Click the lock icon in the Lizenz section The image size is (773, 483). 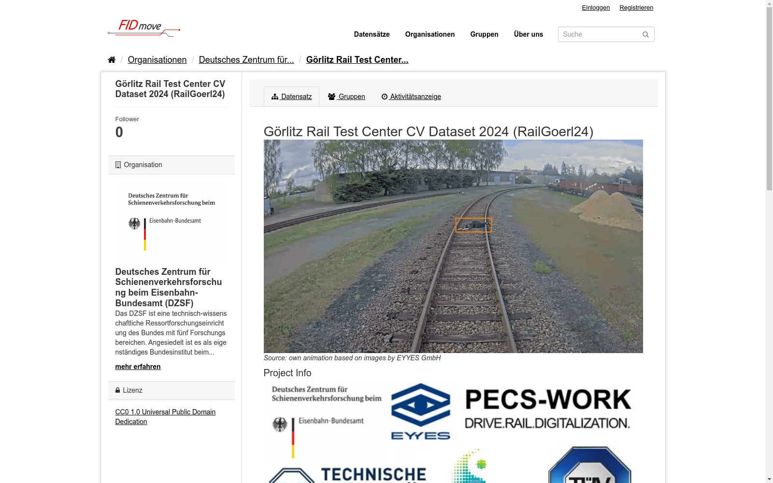[117, 390]
